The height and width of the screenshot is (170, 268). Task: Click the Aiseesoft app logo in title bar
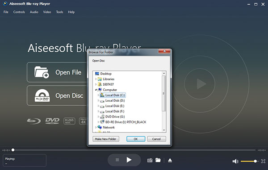(x=5, y=4)
